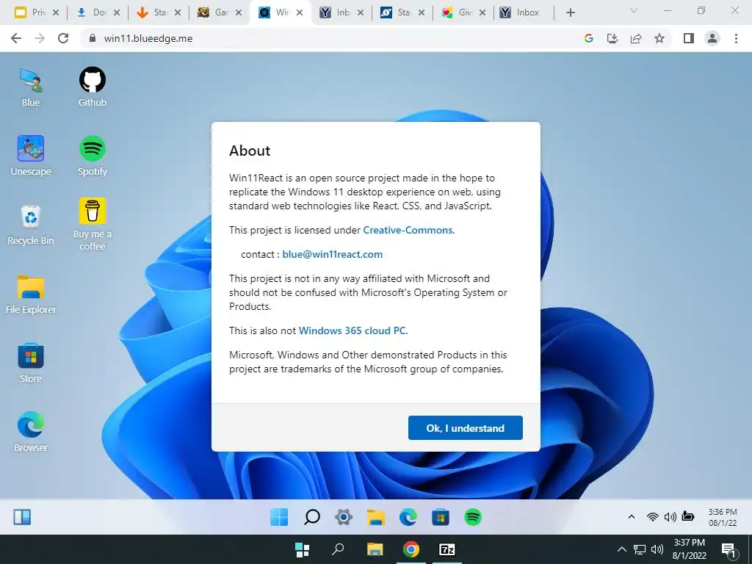The image size is (752, 564).
Task: Open the widgets panel icon in web taskbar
Action: [x=22, y=517]
